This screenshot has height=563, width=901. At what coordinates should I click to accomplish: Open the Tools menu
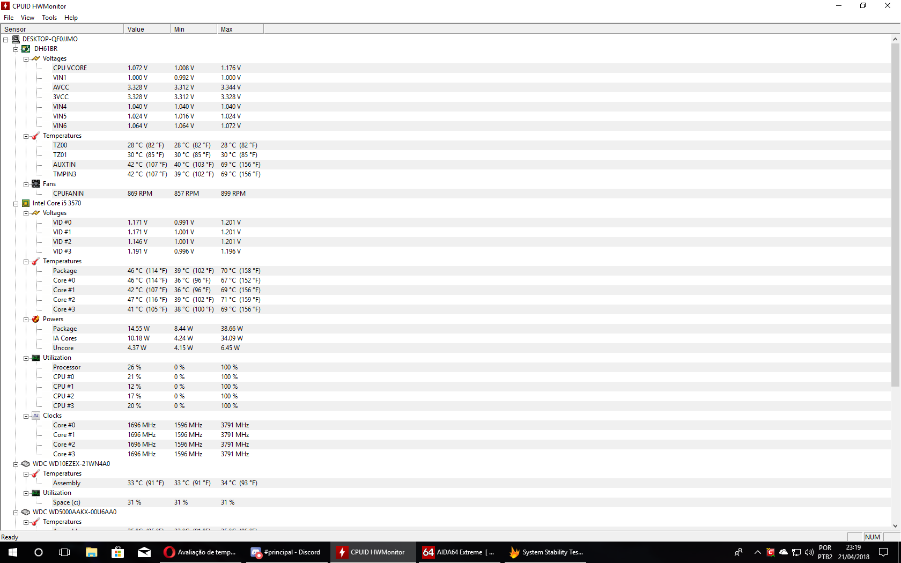[49, 18]
